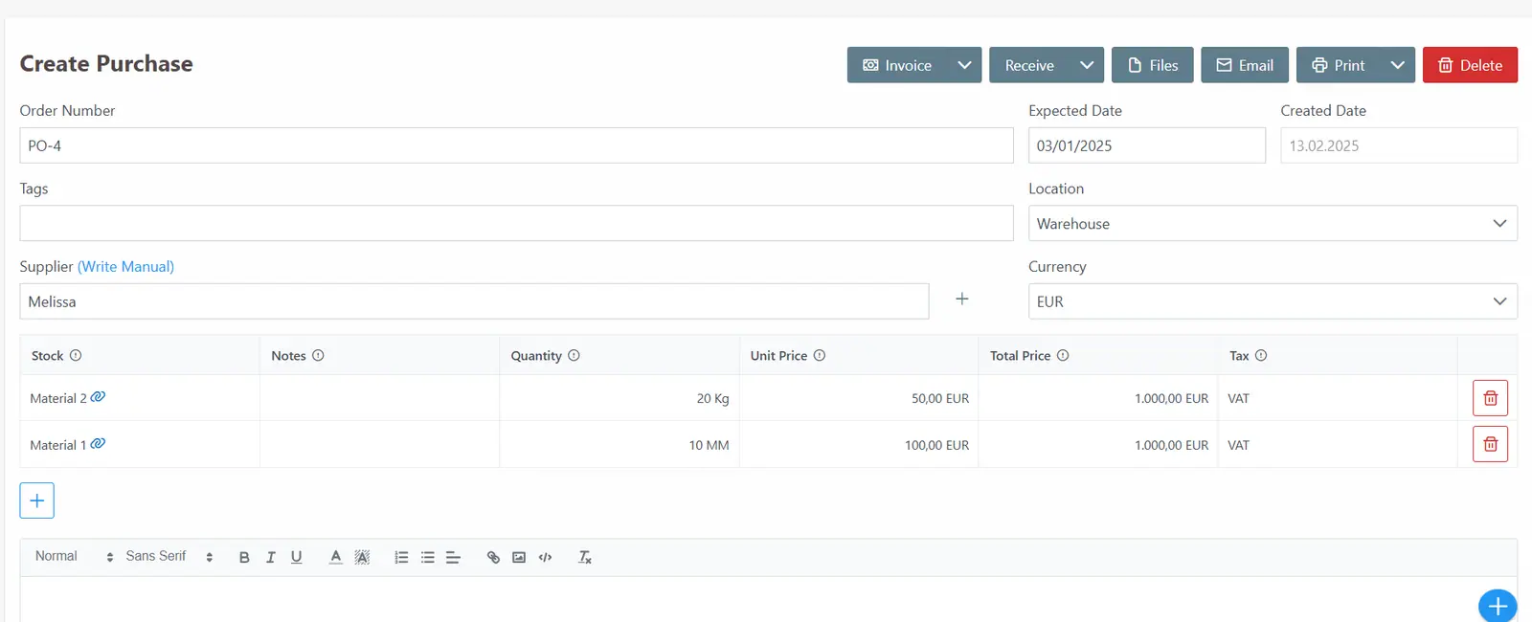Toggle underline formatting
1532x622 pixels.
click(x=297, y=557)
